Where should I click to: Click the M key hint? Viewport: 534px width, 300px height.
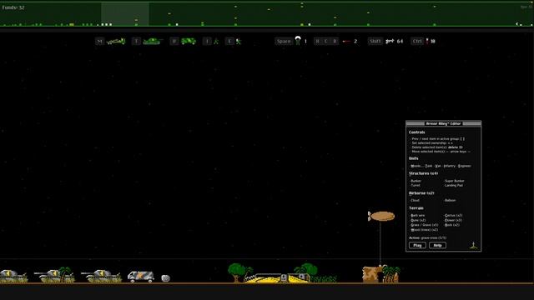point(99,41)
